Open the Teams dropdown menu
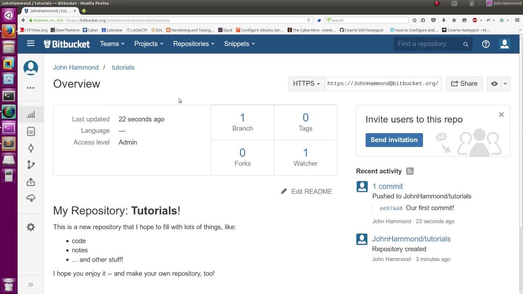Image resolution: width=523 pixels, height=294 pixels. coord(112,44)
